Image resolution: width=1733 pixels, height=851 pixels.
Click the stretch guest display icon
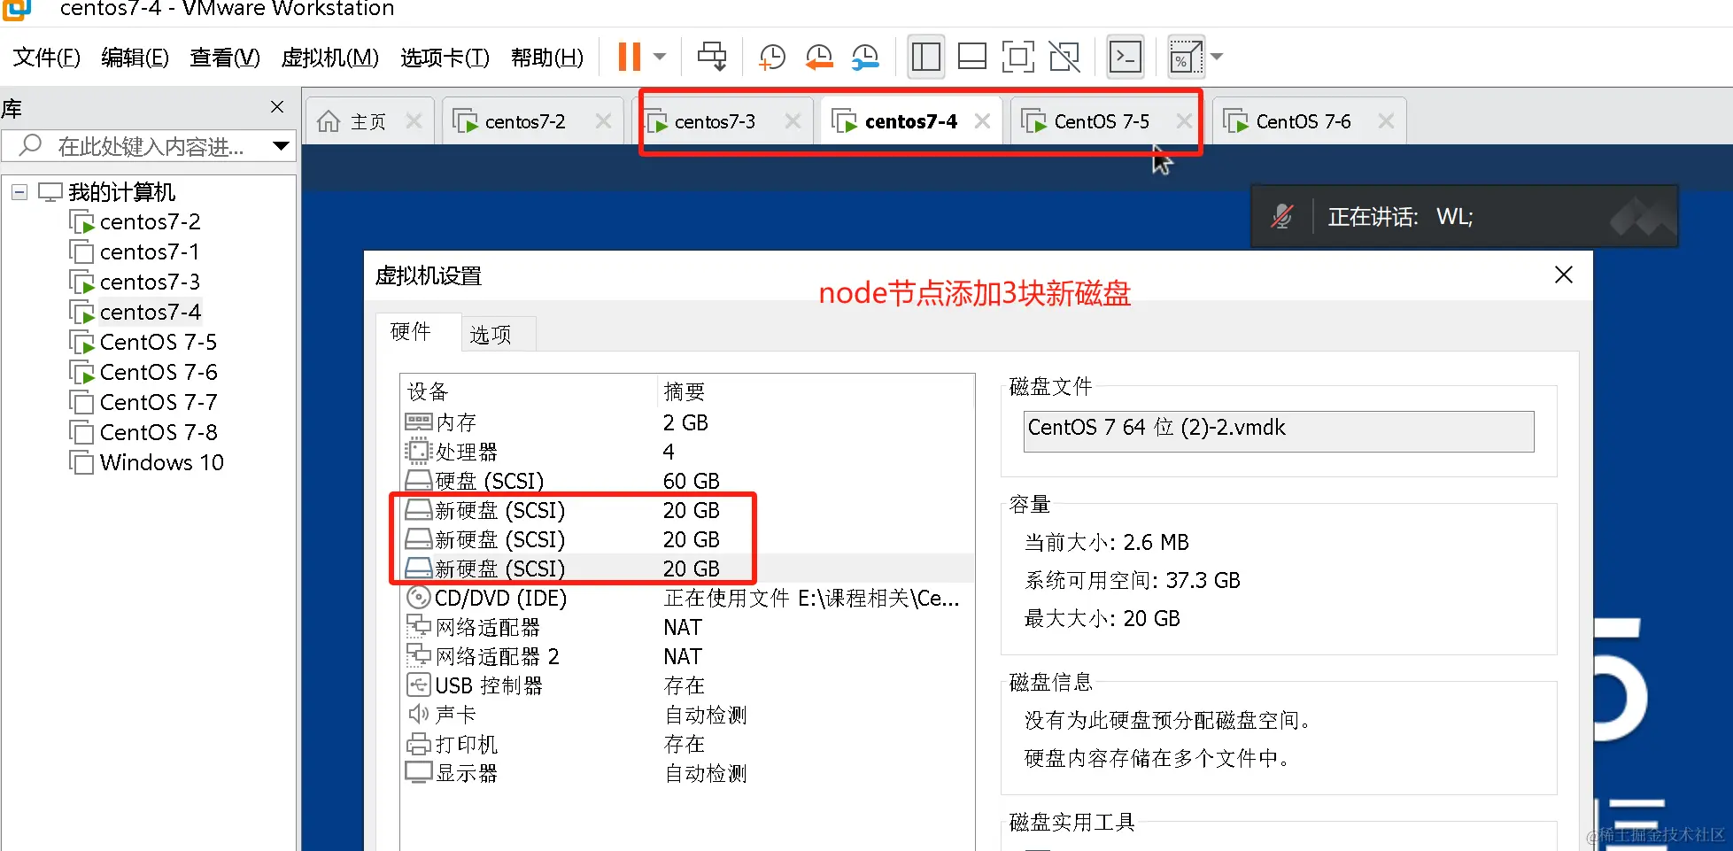click(1186, 57)
